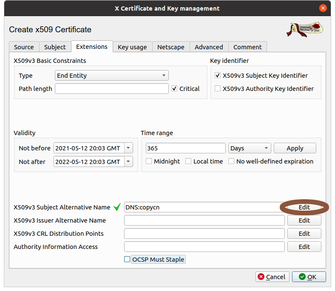Expand the Not after date picker arrow
This screenshot has width=335, height=291.
(x=128, y=161)
